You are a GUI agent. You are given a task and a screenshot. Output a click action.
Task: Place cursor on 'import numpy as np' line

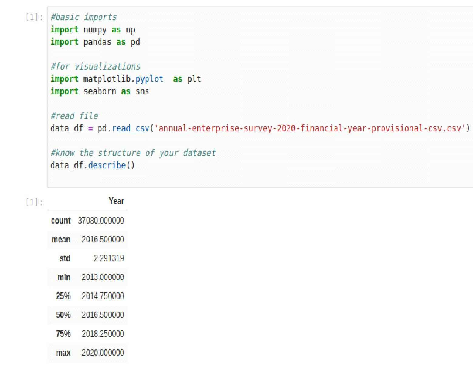pyautogui.click(x=93, y=30)
